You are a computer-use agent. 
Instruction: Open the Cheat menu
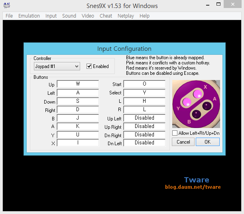(x=106, y=16)
